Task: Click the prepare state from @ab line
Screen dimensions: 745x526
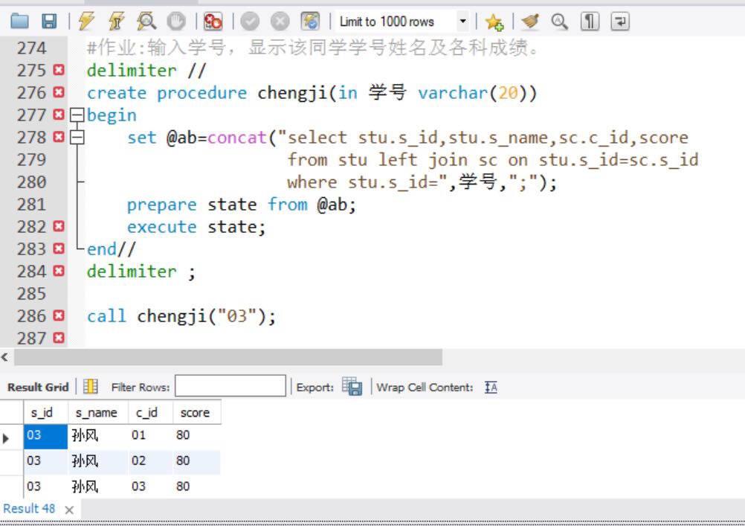Action: pos(242,205)
